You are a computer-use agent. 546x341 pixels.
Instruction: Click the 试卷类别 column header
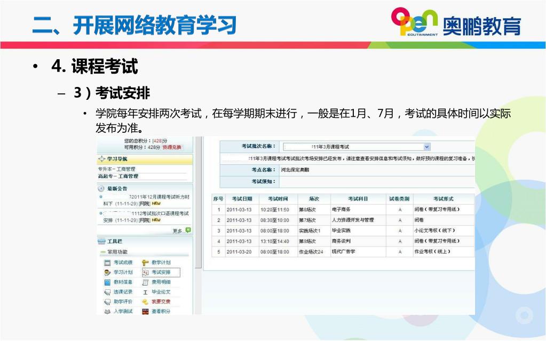pyautogui.click(x=399, y=199)
